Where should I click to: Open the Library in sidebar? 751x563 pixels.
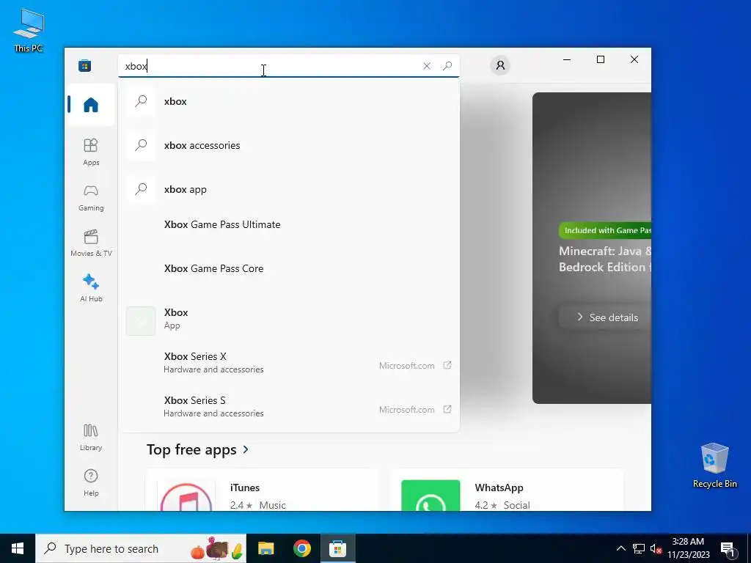[x=91, y=437]
